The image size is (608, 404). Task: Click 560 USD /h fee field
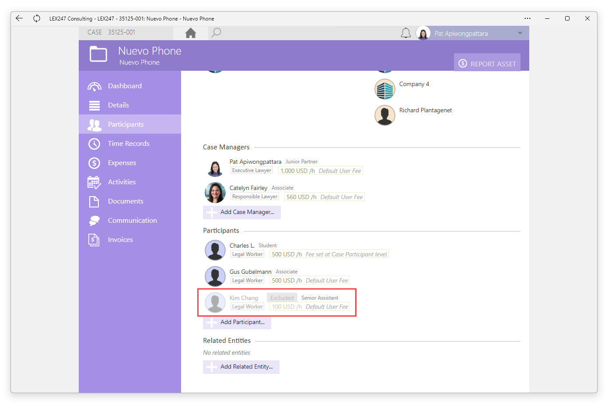pyautogui.click(x=325, y=197)
